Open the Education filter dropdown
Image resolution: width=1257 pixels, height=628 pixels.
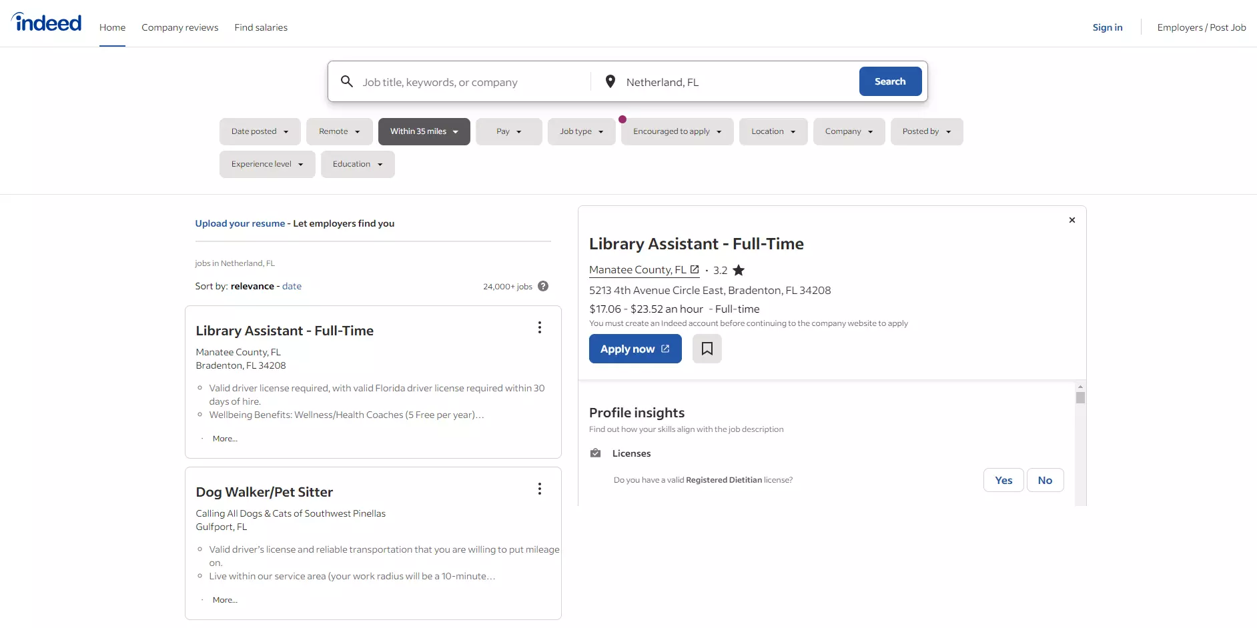click(x=358, y=164)
